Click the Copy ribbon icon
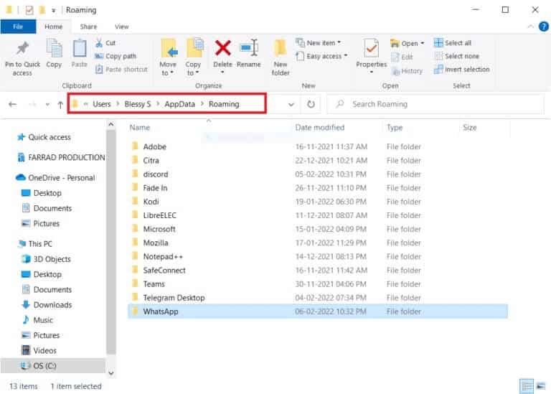 54,48
